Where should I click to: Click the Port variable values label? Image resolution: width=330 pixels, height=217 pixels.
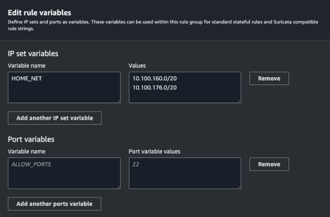tap(155, 151)
